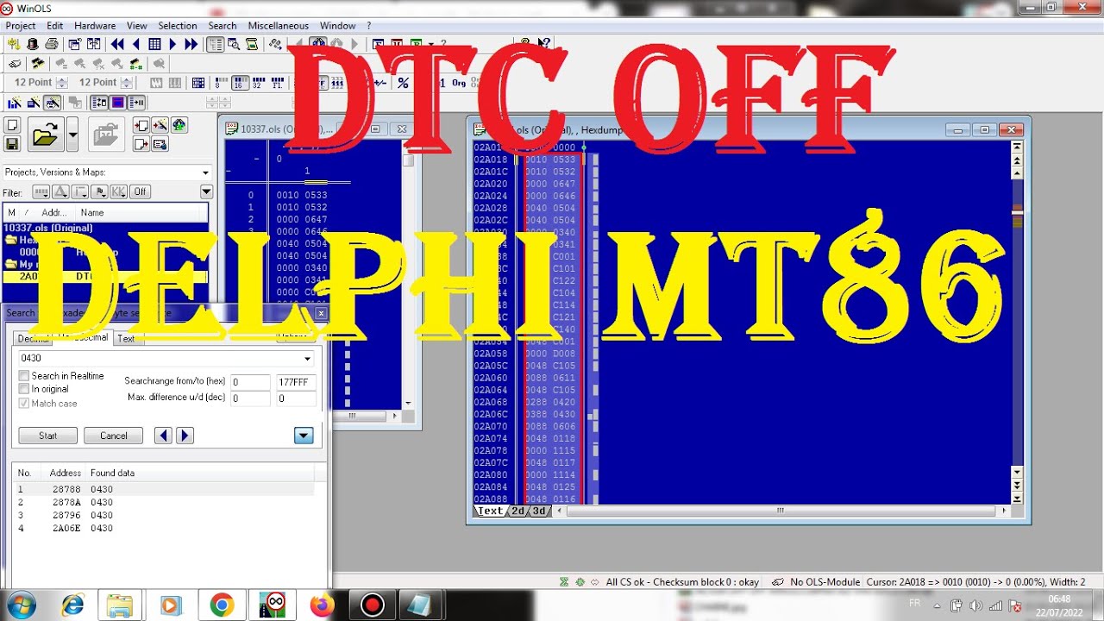This screenshot has height=621, width=1104.
Task: Adjust the first 12 Point font stepper
Action: 62,83
